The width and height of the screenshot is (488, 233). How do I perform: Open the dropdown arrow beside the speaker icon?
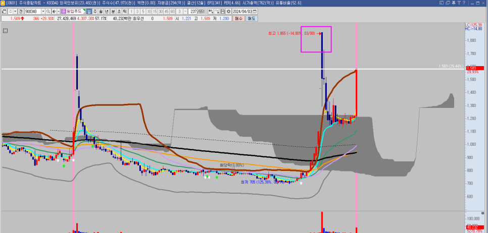click(x=58, y=11)
